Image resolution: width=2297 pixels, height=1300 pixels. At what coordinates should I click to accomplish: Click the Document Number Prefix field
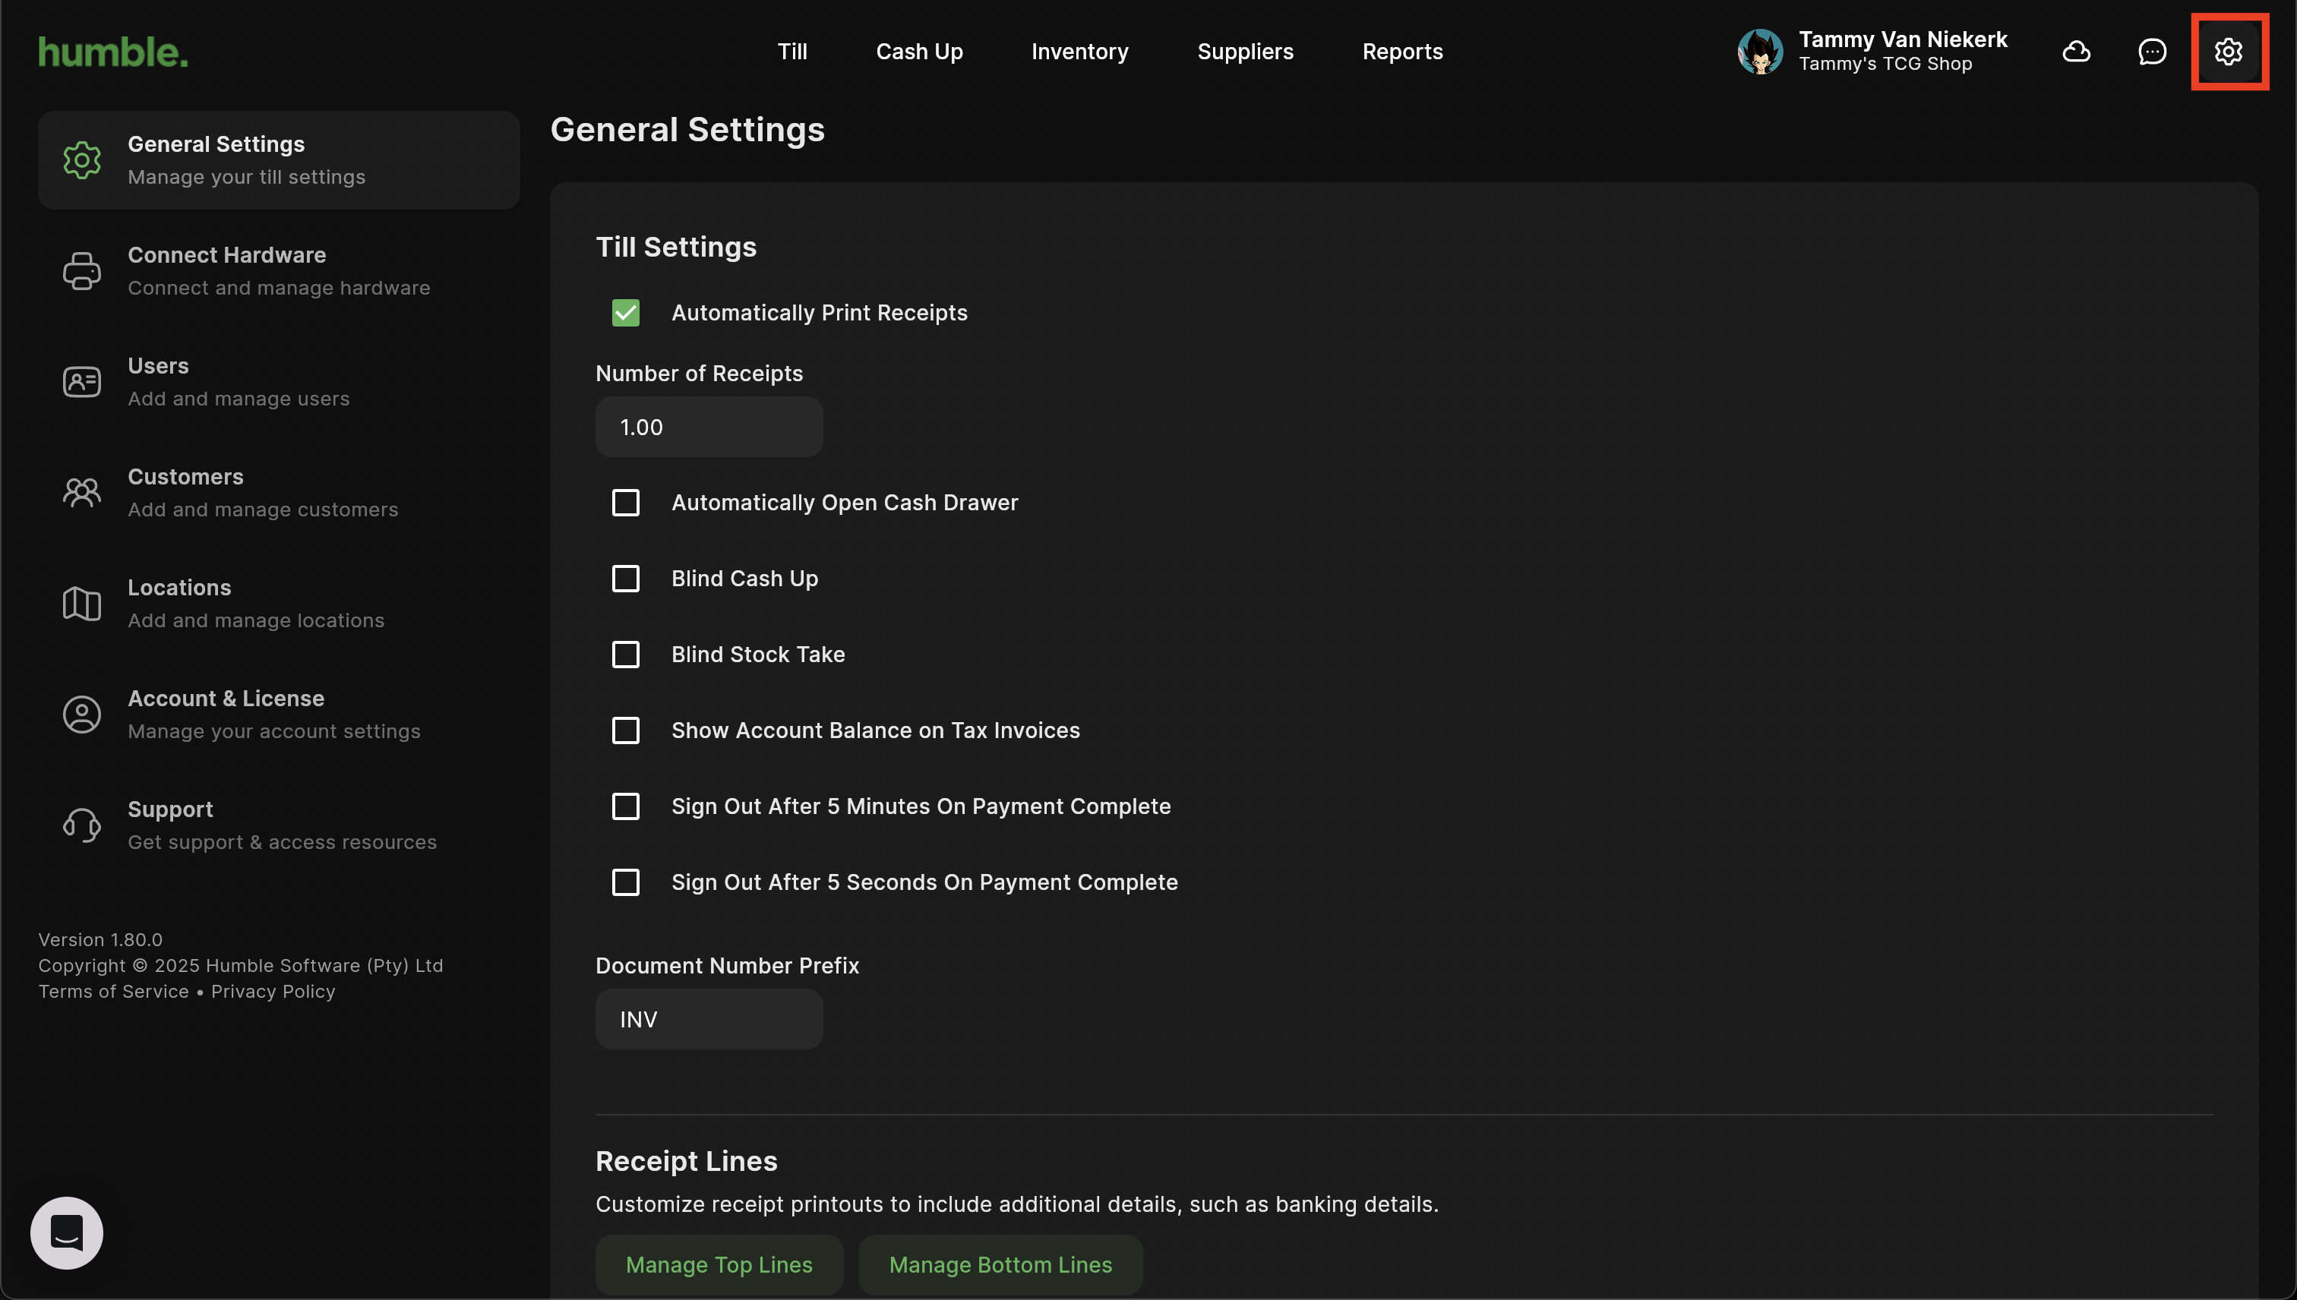tap(708, 1019)
